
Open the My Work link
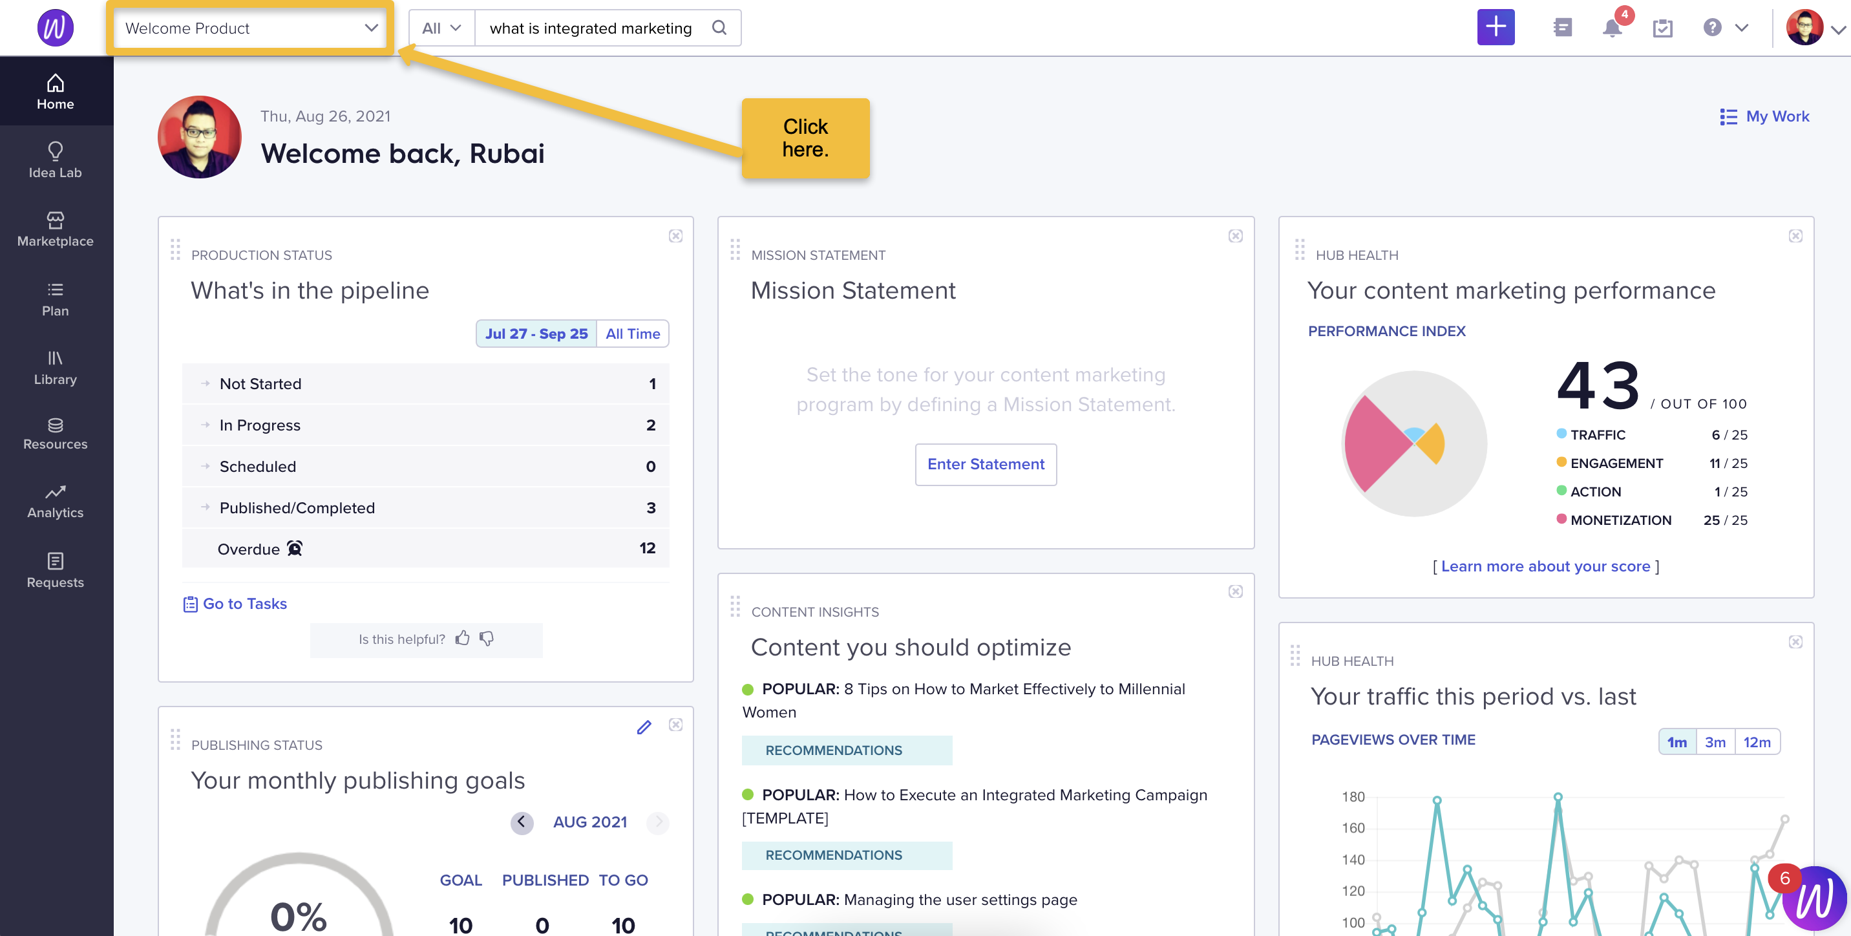[1764, 116]
